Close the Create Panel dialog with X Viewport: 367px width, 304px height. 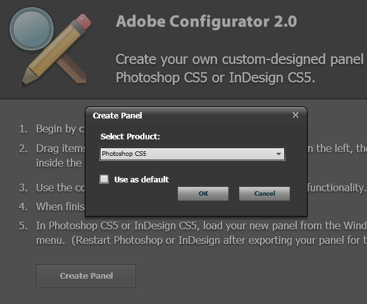click(295, 115)
